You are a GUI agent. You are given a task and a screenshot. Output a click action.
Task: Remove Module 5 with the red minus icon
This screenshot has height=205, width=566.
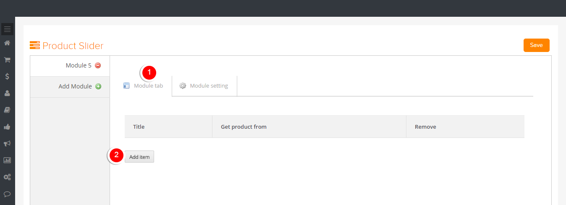point(98,65)
